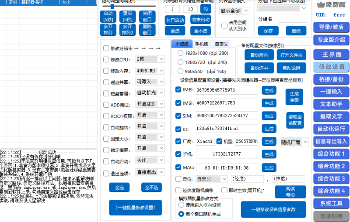The width and height of the screenshot is (350, 222).
Task: Enable the 修改CPU checkbox
Action: click(106, 59)
